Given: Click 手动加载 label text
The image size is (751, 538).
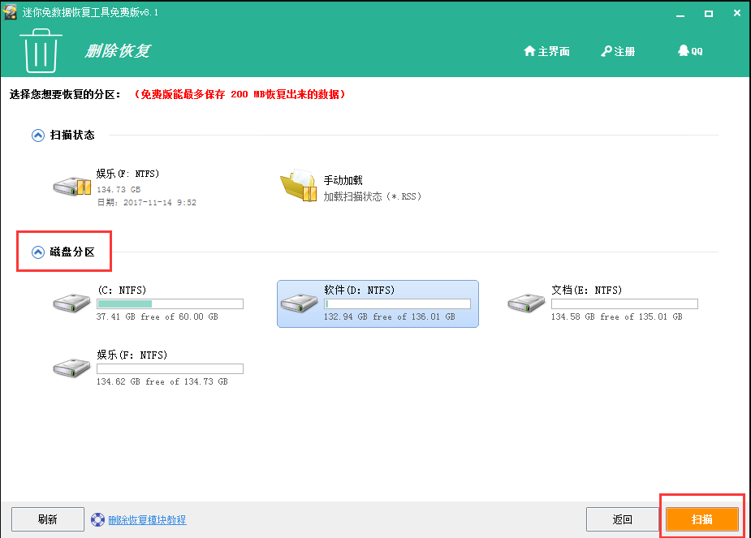Looking at the screenshot, I should (x=343, y=180).
